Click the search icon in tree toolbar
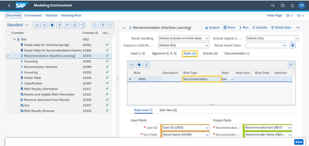 click(95, 25)
